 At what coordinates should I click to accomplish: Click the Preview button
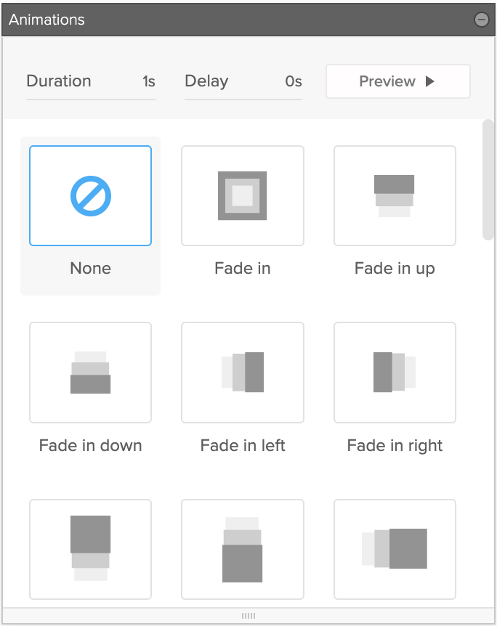pos(397,81)
